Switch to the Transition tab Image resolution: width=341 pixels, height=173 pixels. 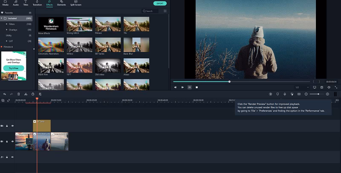(x=37, y=3)
